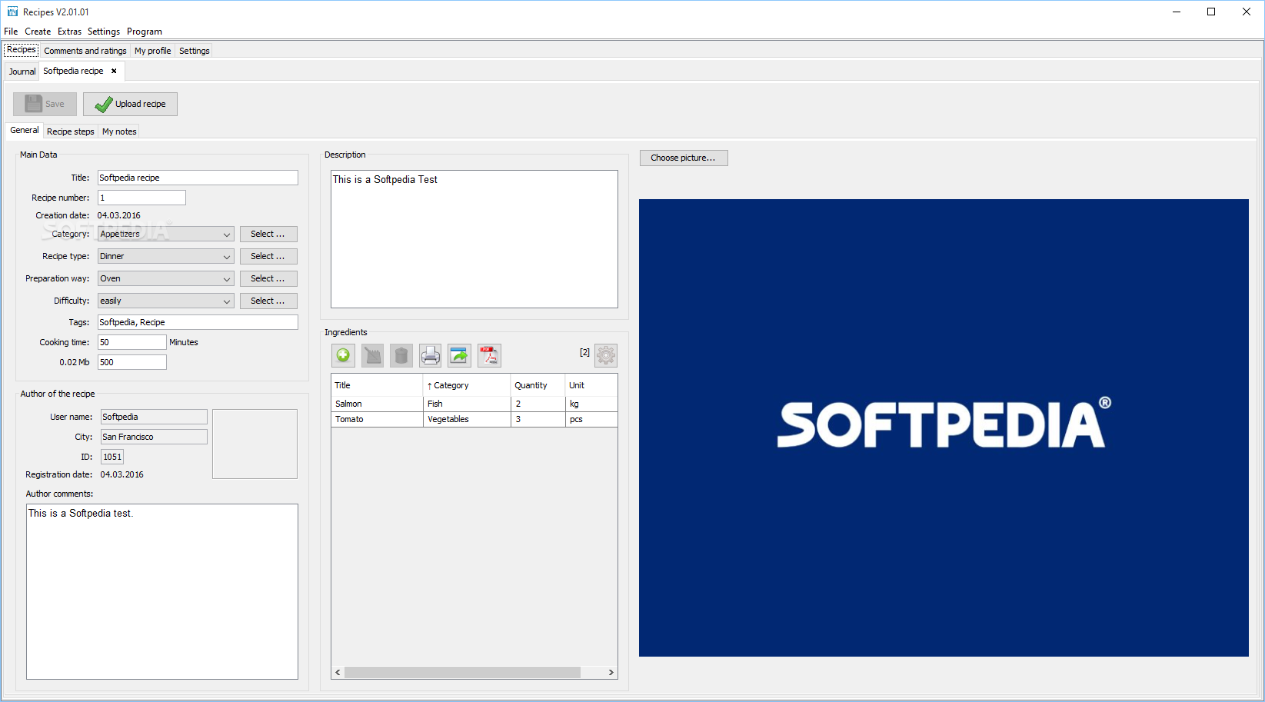Viewport: 1265px width, 702px height.
Task: Click the Tags input field
Action: tap(198, 322)
